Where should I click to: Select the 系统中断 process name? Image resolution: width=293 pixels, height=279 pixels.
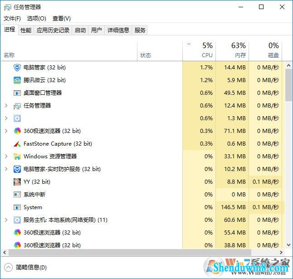34,195
